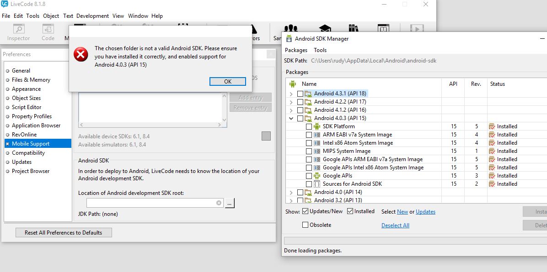Check the Android 4.0.3 (API 15) checkbox

[x=300, y=118]
